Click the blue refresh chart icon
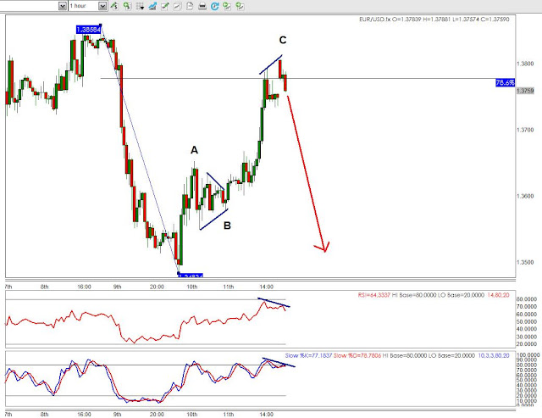 coord(214,6)
